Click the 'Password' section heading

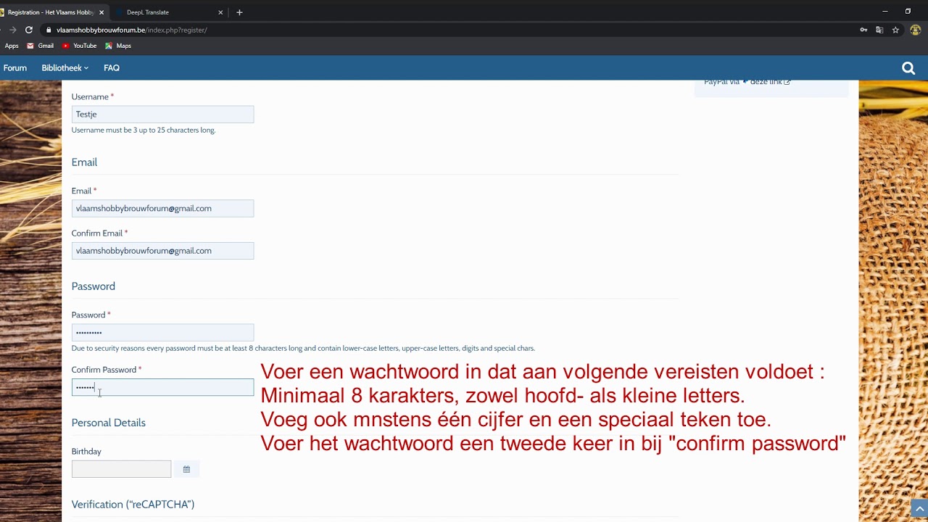pyautogui.click(x=94, y=286)
